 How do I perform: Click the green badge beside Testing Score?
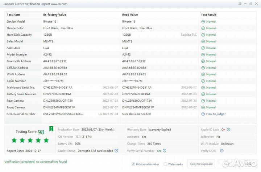point(51,129)
